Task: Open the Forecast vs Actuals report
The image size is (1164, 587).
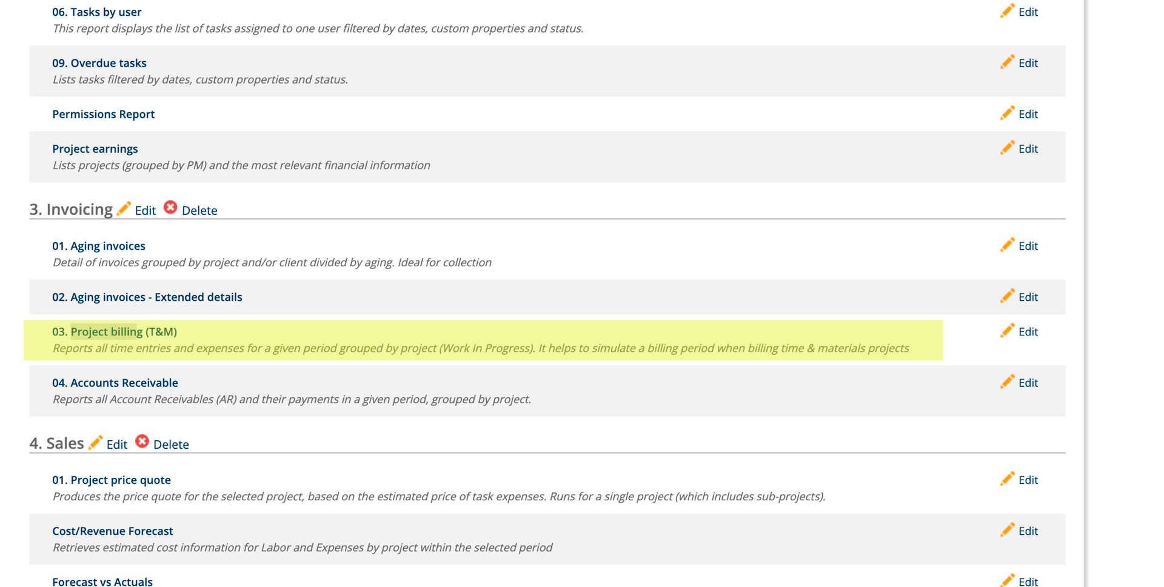Action: (102, 581)
